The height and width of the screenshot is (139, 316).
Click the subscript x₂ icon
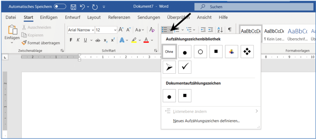[x=106, y=40]
